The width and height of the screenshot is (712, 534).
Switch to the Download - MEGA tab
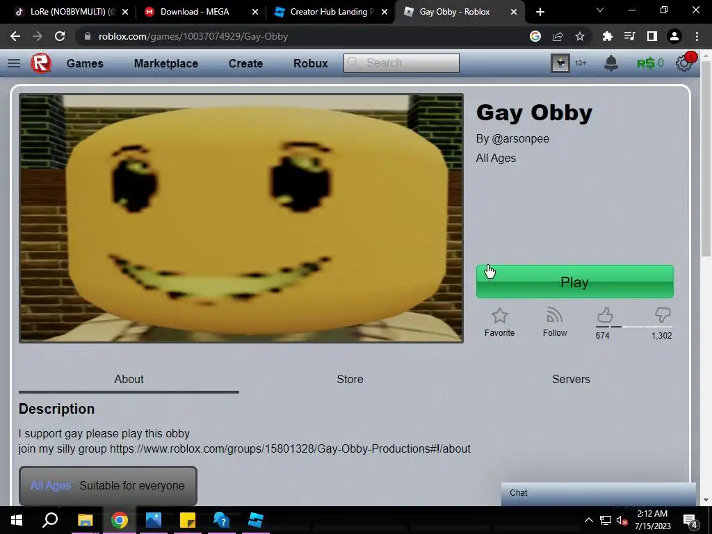[x=195, y=12]
